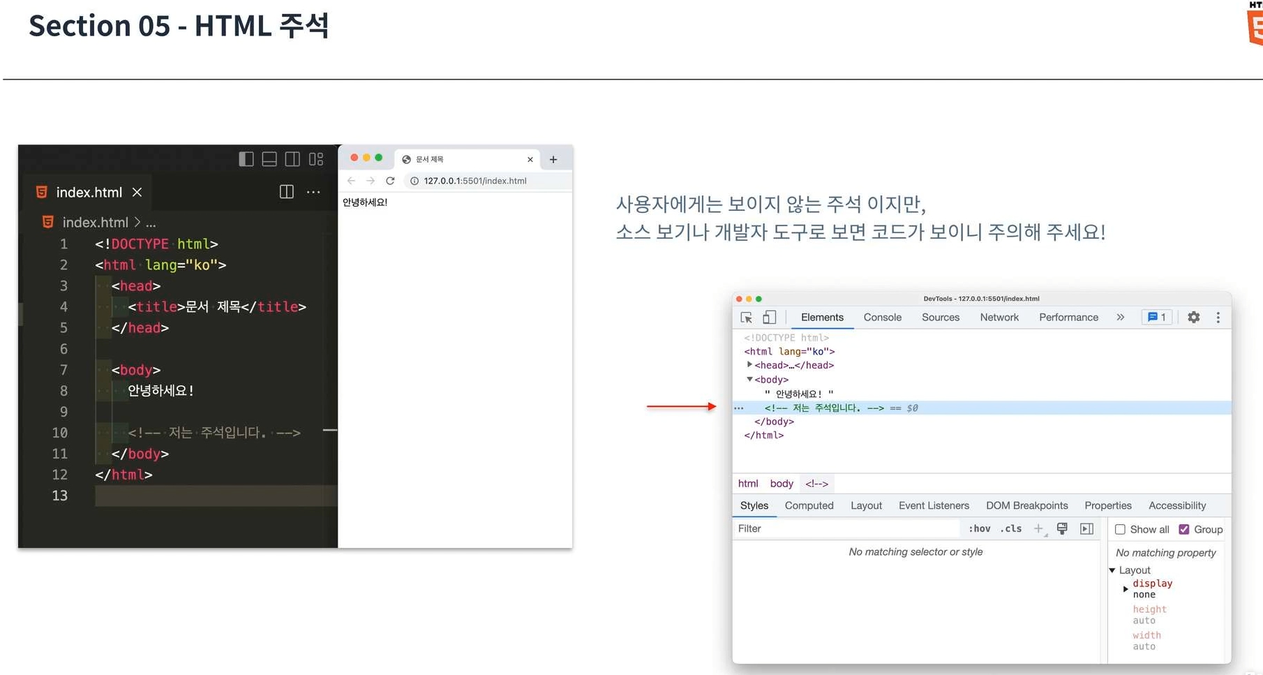
Task: Add a new style rule
Action: click(x=1039, y=529)
